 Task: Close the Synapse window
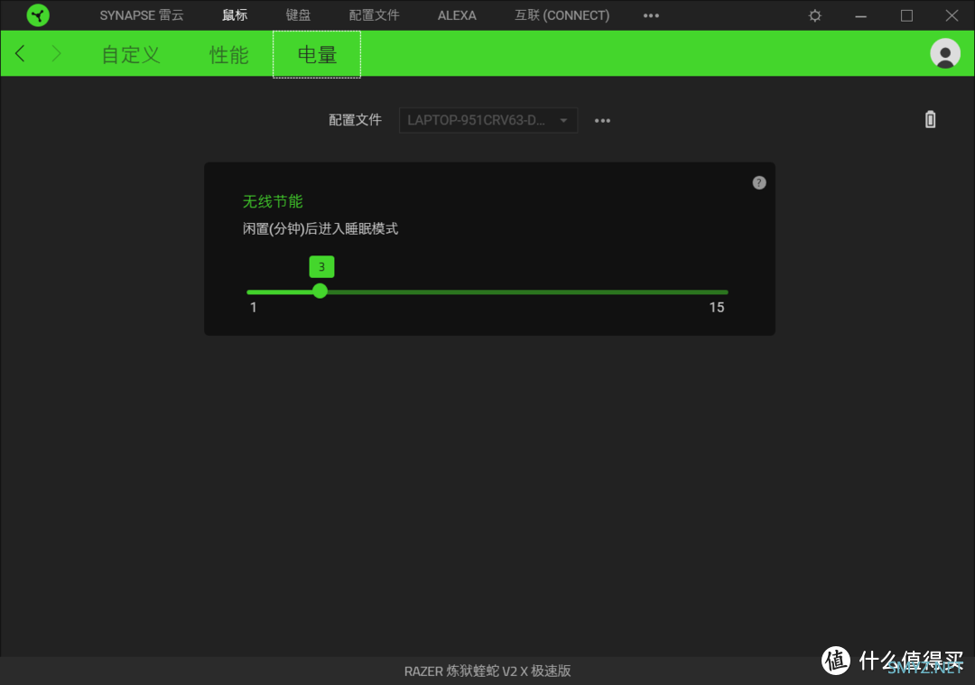952,15
